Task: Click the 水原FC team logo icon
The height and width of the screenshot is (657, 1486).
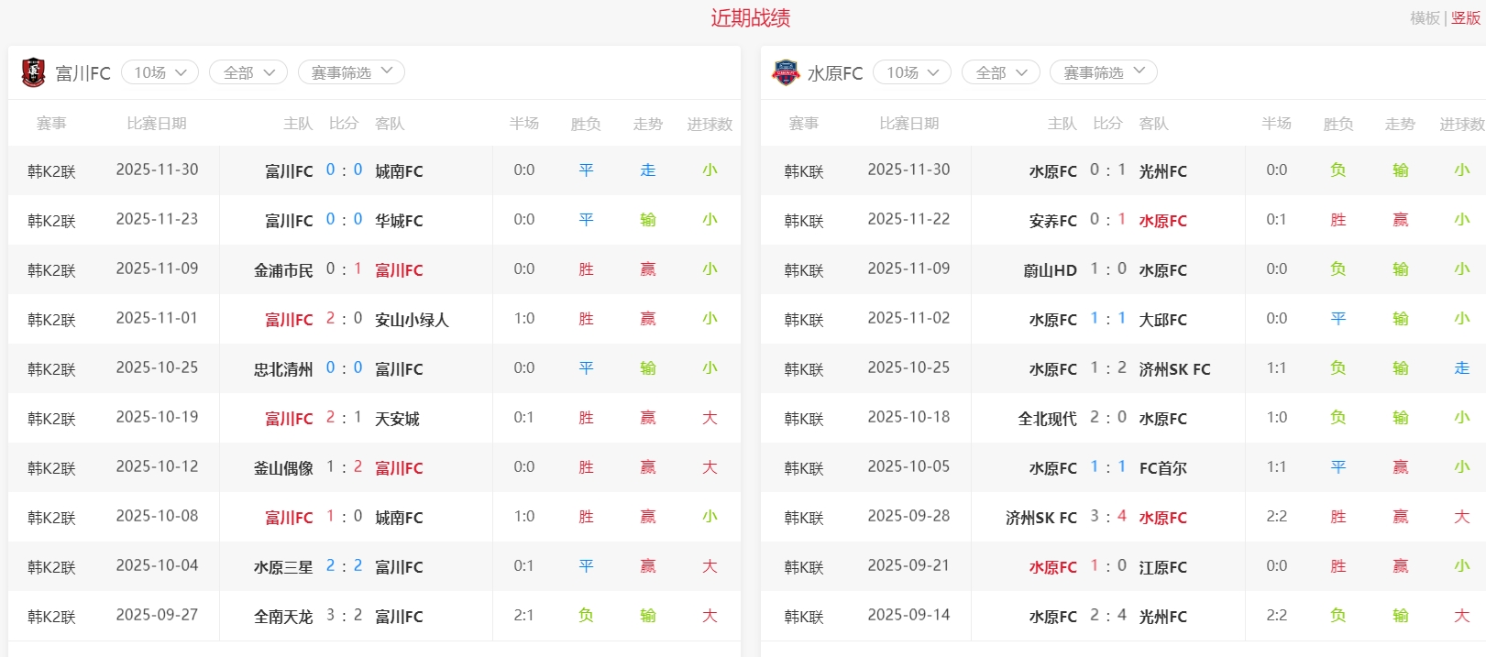Action: pos(786,72)
